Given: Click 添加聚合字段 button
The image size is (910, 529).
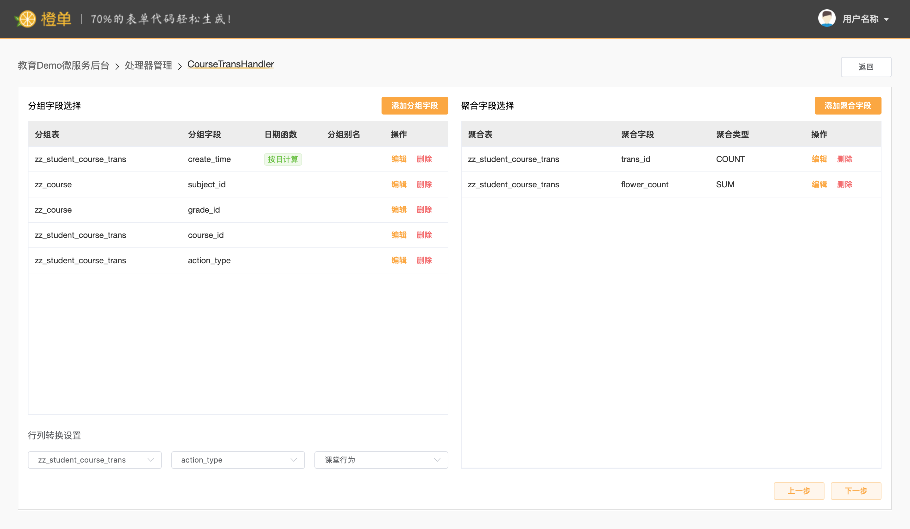Looking at the screenshot, I should click(x=848, y=105).
